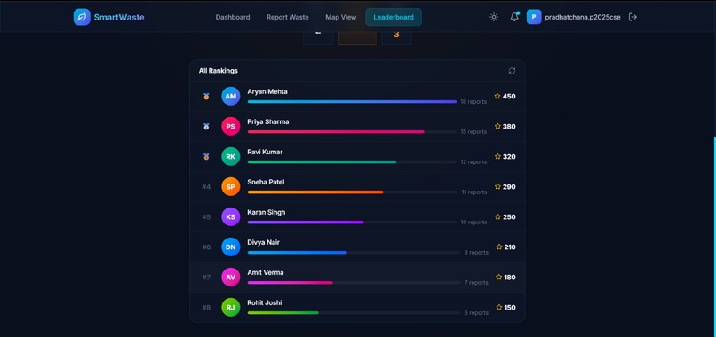Image resolution: width=716 pixels, height=337 pixels.
Task: Select the Leaderboard tab
Action: [394, 17]
